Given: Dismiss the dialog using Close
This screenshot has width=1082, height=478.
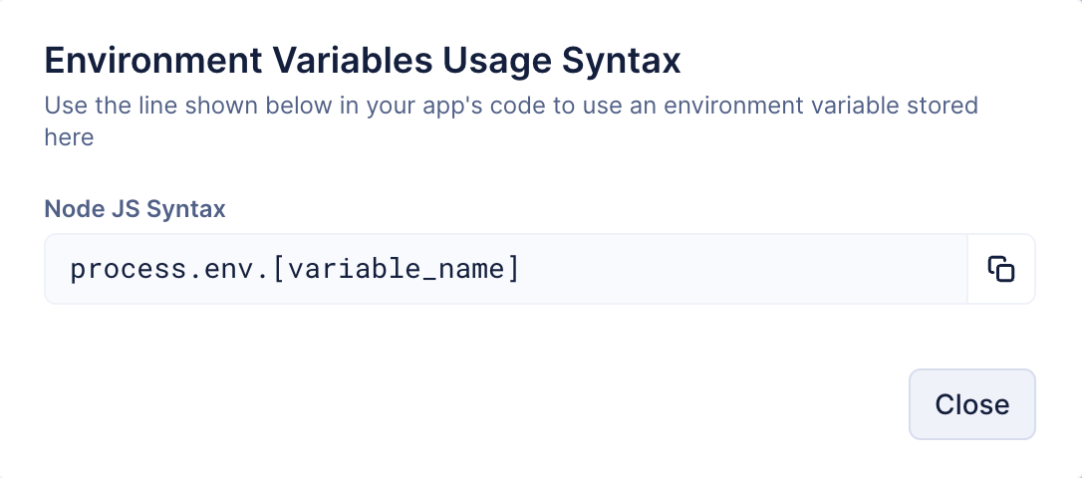Looking at the screenshot, I should [971, 404].
